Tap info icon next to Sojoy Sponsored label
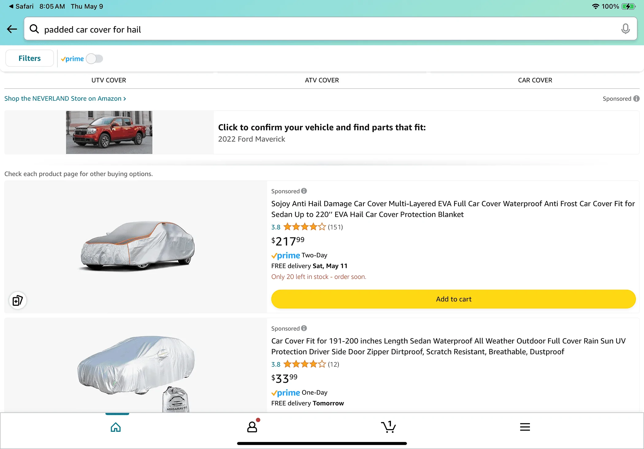644x449 pixels. click(x=304, y=191)
